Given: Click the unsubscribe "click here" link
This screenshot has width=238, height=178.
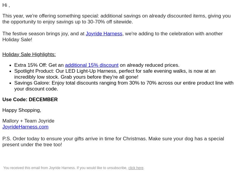Looking at the screenshot, I should point(136,168).
